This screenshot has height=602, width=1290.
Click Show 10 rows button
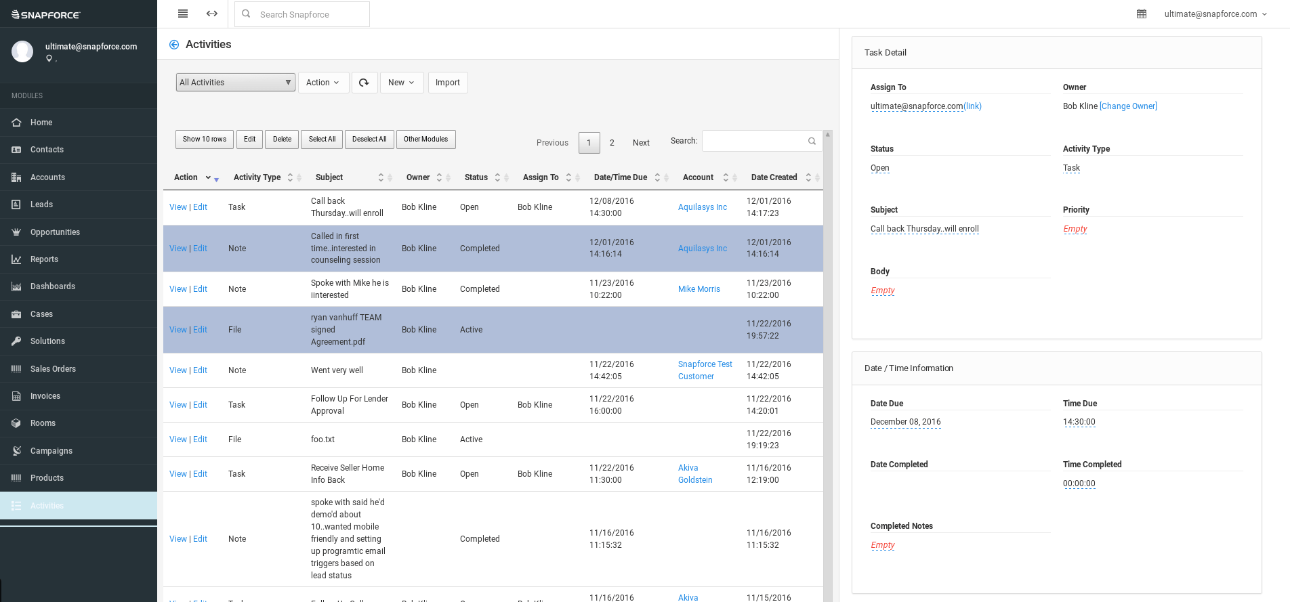coord(205,139)
